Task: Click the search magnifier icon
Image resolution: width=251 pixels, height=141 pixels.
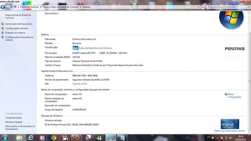Action: pyautogui.click(x=248, y=7)
